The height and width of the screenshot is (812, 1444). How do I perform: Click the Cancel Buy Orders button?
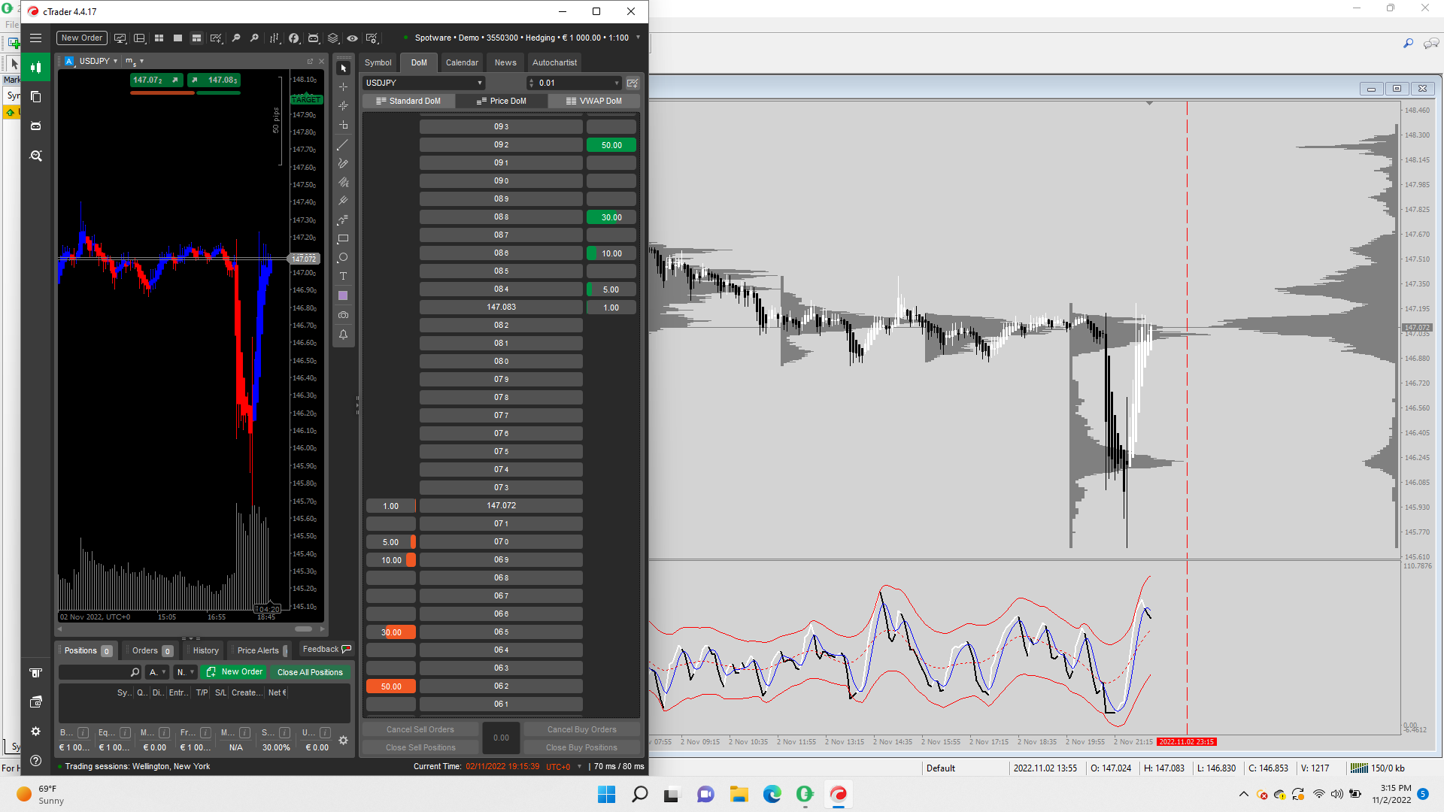[x=581, y=729]
